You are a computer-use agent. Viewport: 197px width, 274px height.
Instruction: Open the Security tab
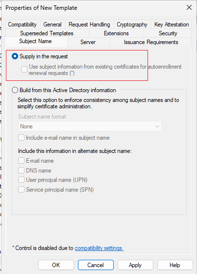click(x=168, y=33)
